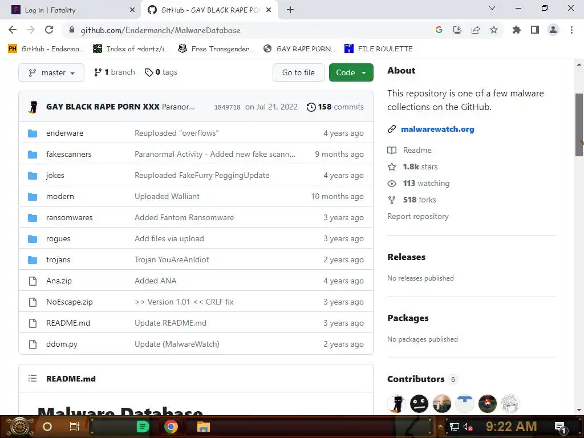This screenshot has width=584, height=438.
Task: Open the tab search chevron in Chrome
Action: coord(492,8)
